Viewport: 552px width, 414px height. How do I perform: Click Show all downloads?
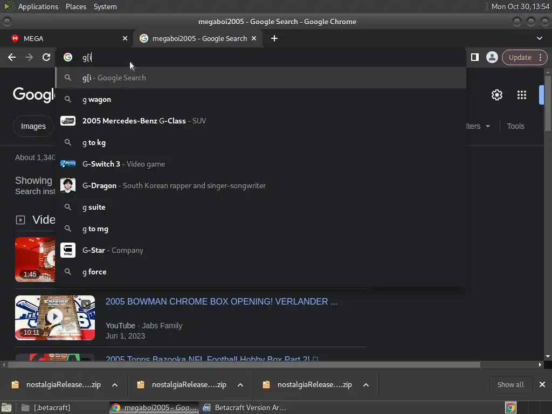510,385
